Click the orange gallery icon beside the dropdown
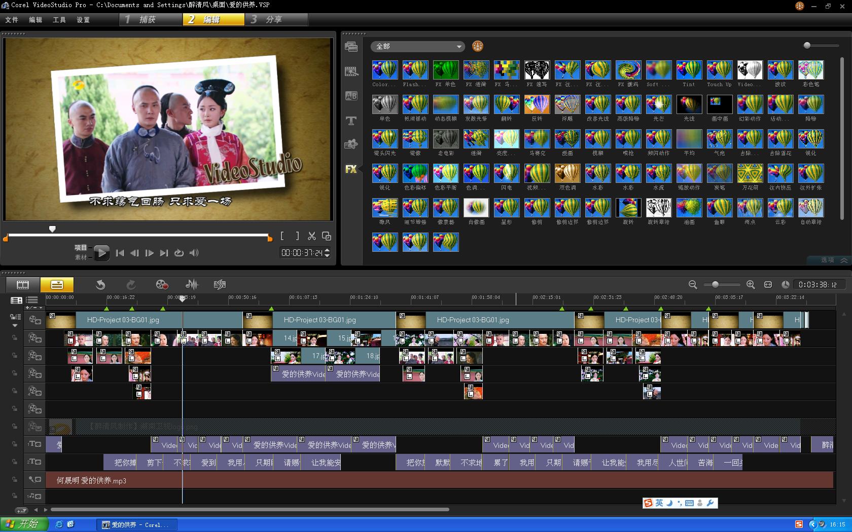852x532 pixels. [x=477, y=46]
